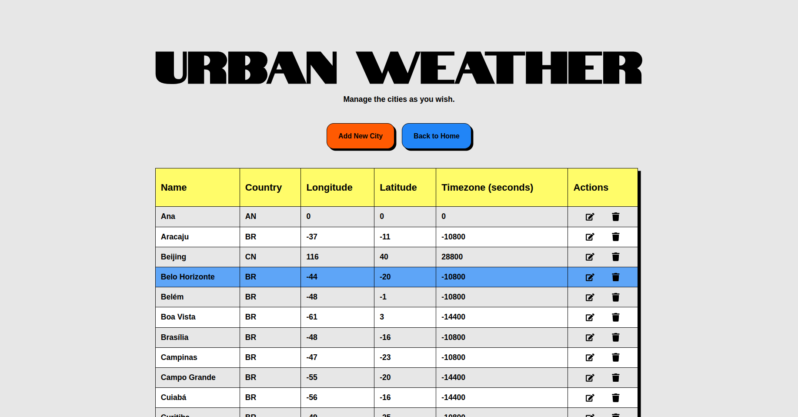Delete the Aracaju city record
The image size is (798, 417).
(616, 237)
